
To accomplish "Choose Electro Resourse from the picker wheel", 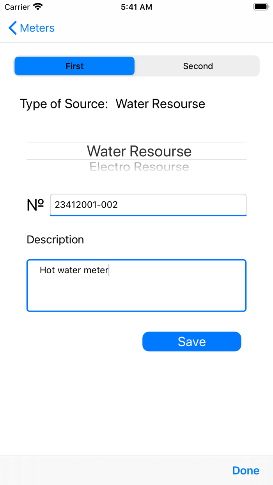I will coord(139,167).
